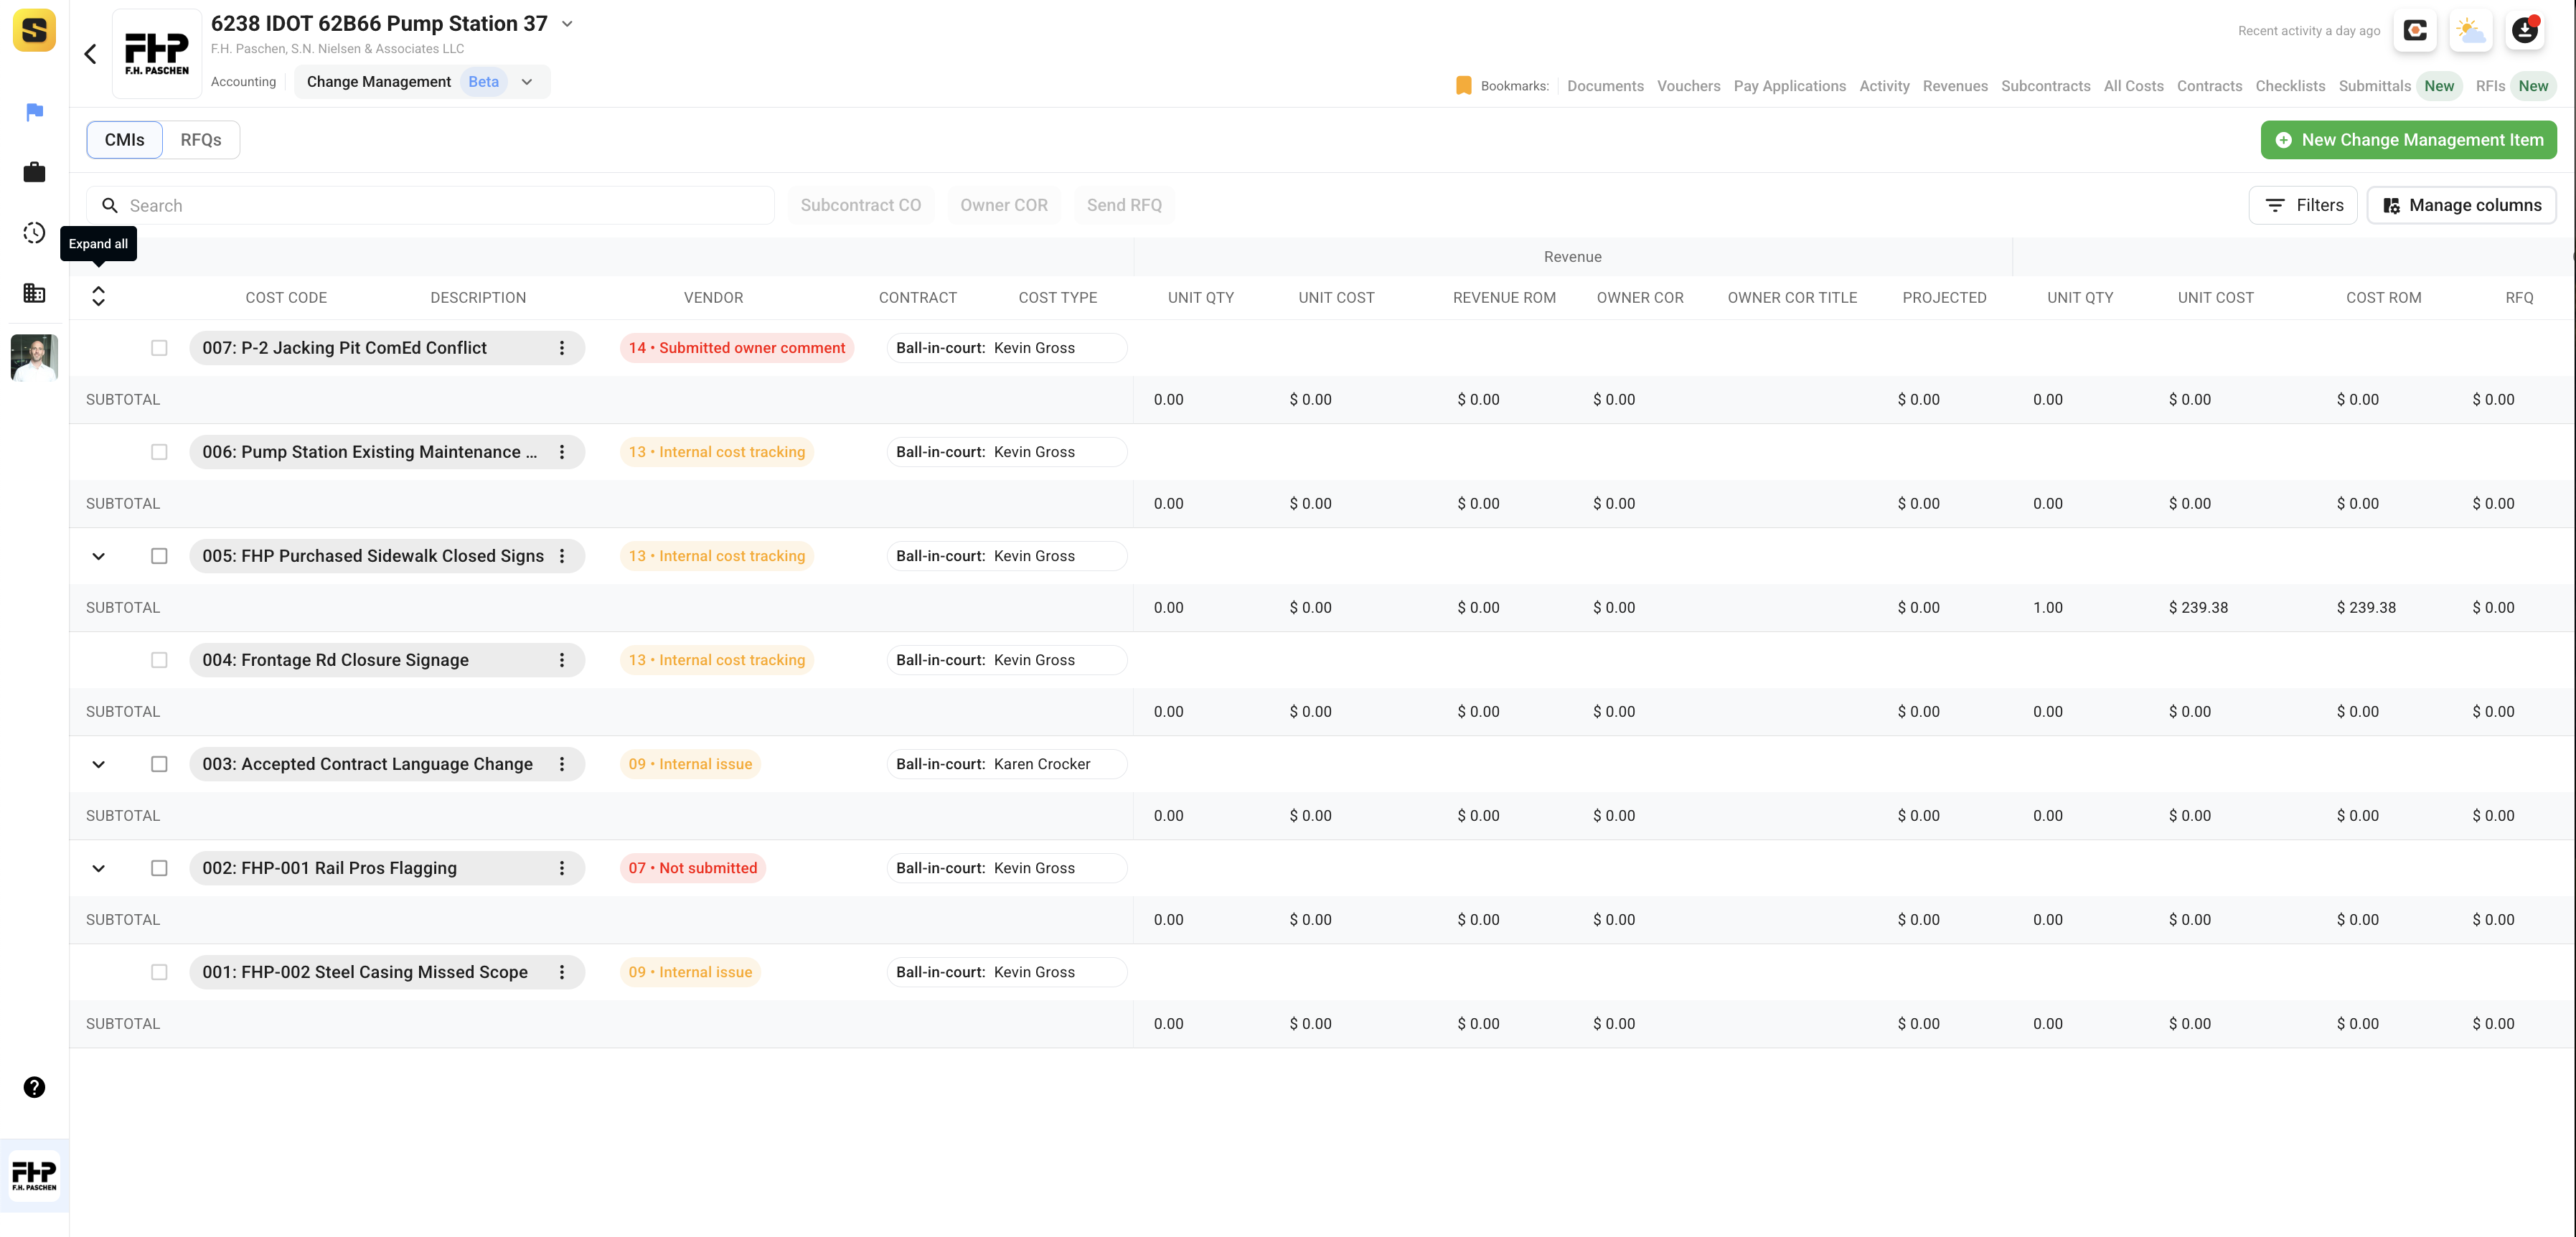Open kebab menu for 001 FHP-002 Steel Casing

562,972
